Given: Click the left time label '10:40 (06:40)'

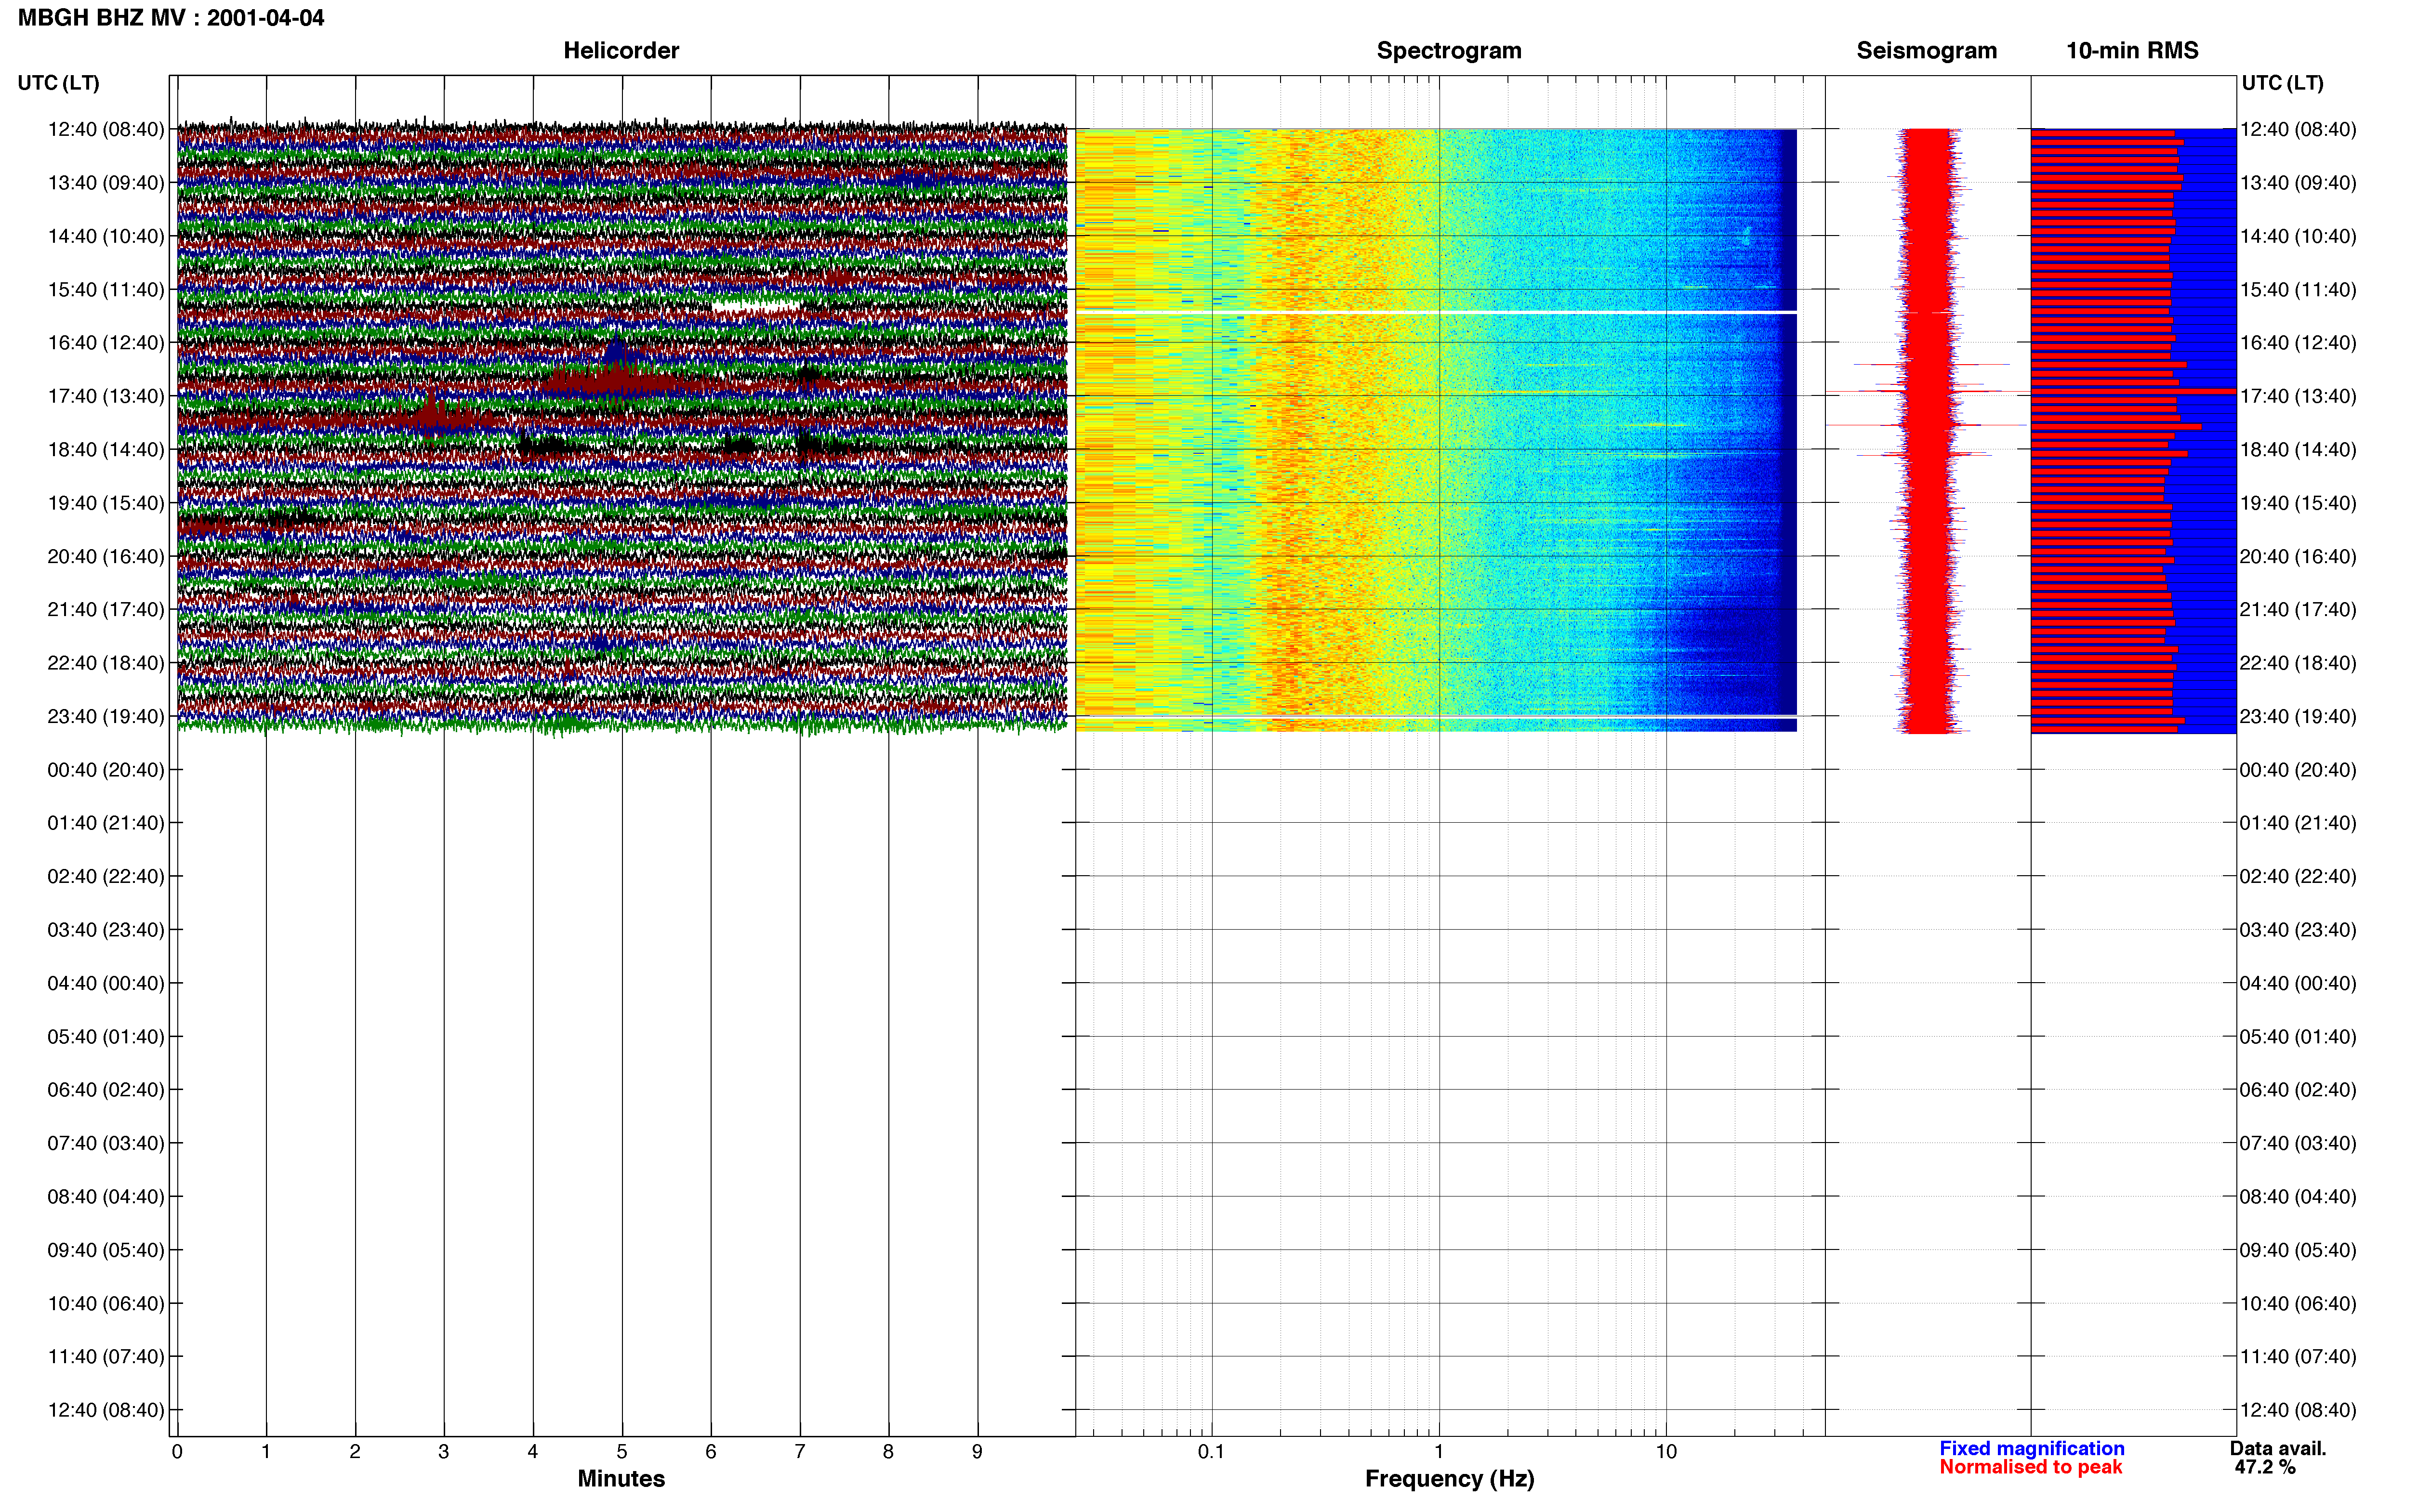Looking at the screenshot, I should pyautogui.click(x=106, y=1303).
